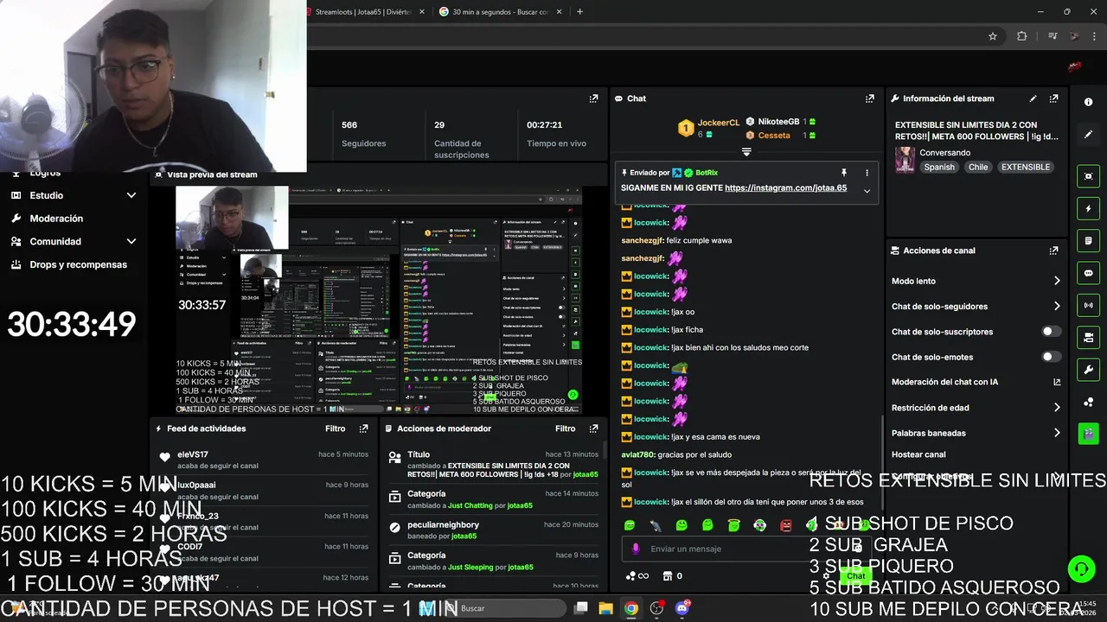Screen dimensions: 1107x622
Task: Expand the Estudio sidebar section
Action: tap(131, 195)
